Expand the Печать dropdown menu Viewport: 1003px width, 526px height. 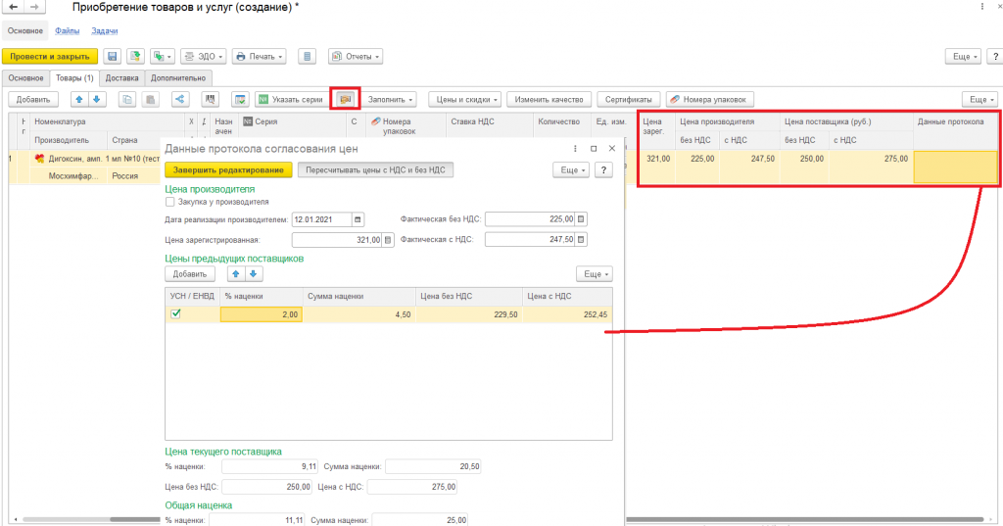[259, 56]
